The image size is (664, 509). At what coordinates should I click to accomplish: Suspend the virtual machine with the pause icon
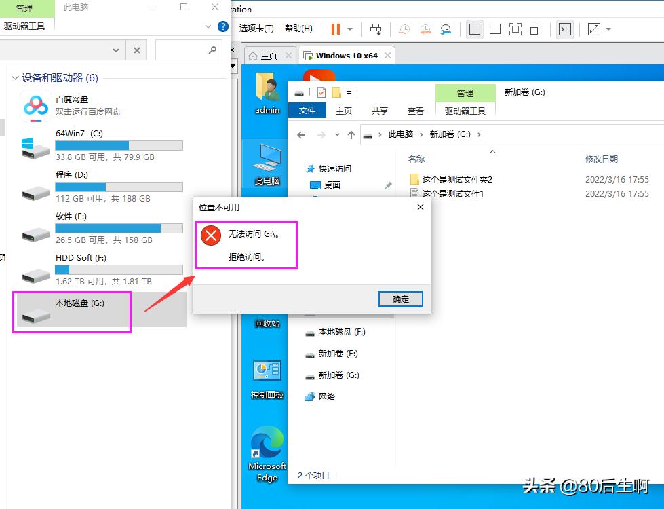pyautogui.click(x=335, y=29)
